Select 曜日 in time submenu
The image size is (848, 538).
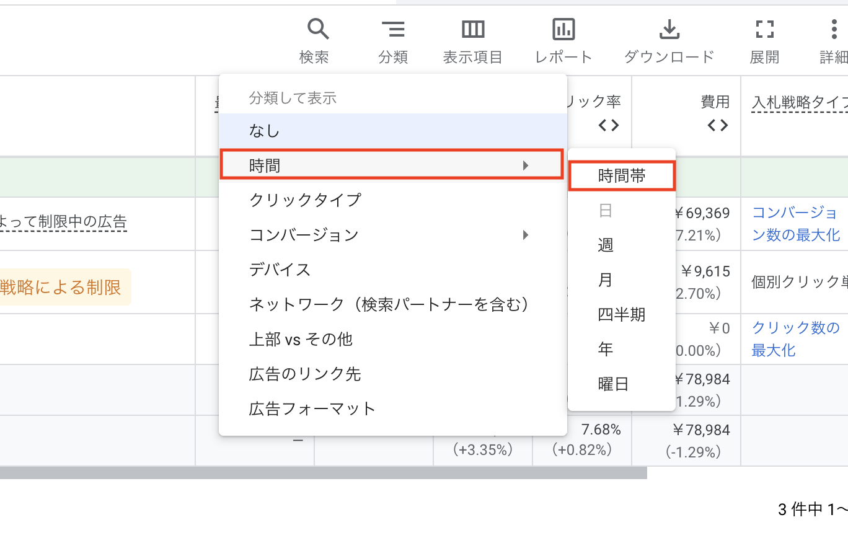[x=613, y=384]
